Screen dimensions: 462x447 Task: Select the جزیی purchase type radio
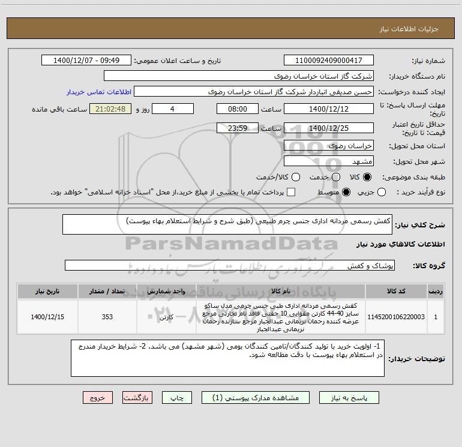click(x=381, y=192)
